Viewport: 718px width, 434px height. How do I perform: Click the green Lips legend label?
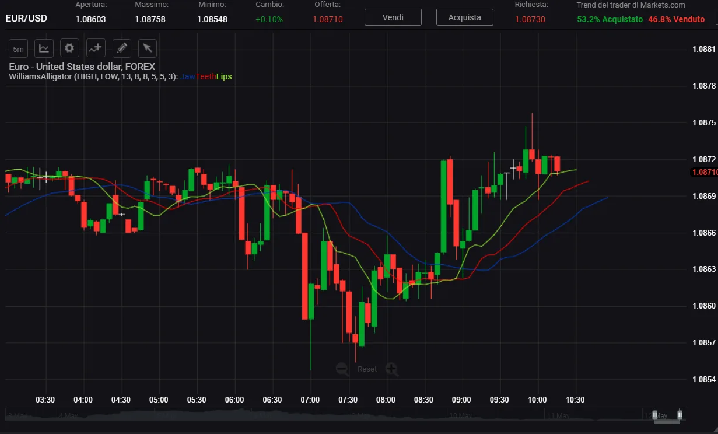224,76
